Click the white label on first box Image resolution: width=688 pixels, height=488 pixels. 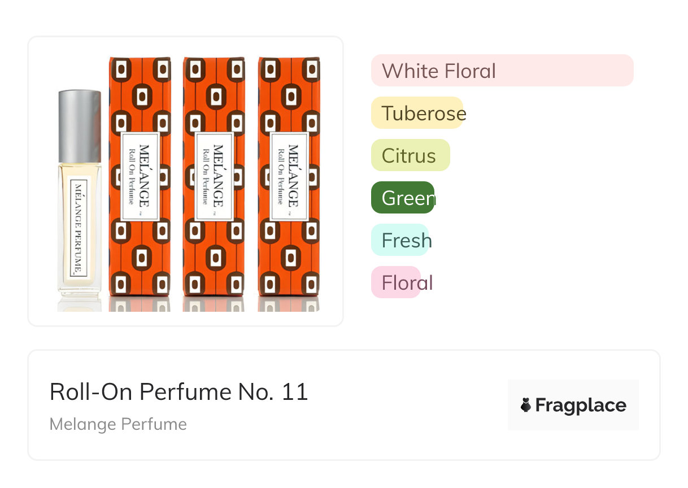click(140, 176)
